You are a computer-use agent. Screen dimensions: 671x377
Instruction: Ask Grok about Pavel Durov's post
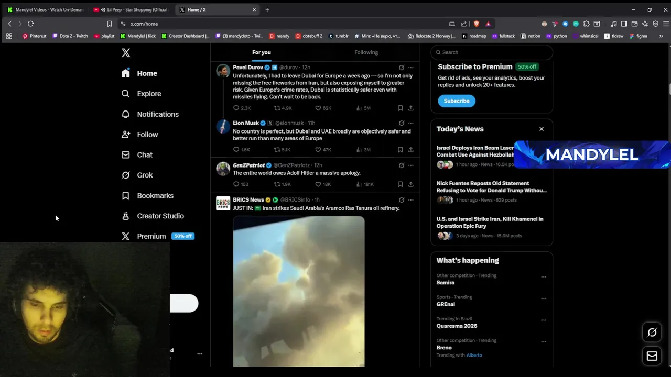(402, 68)
